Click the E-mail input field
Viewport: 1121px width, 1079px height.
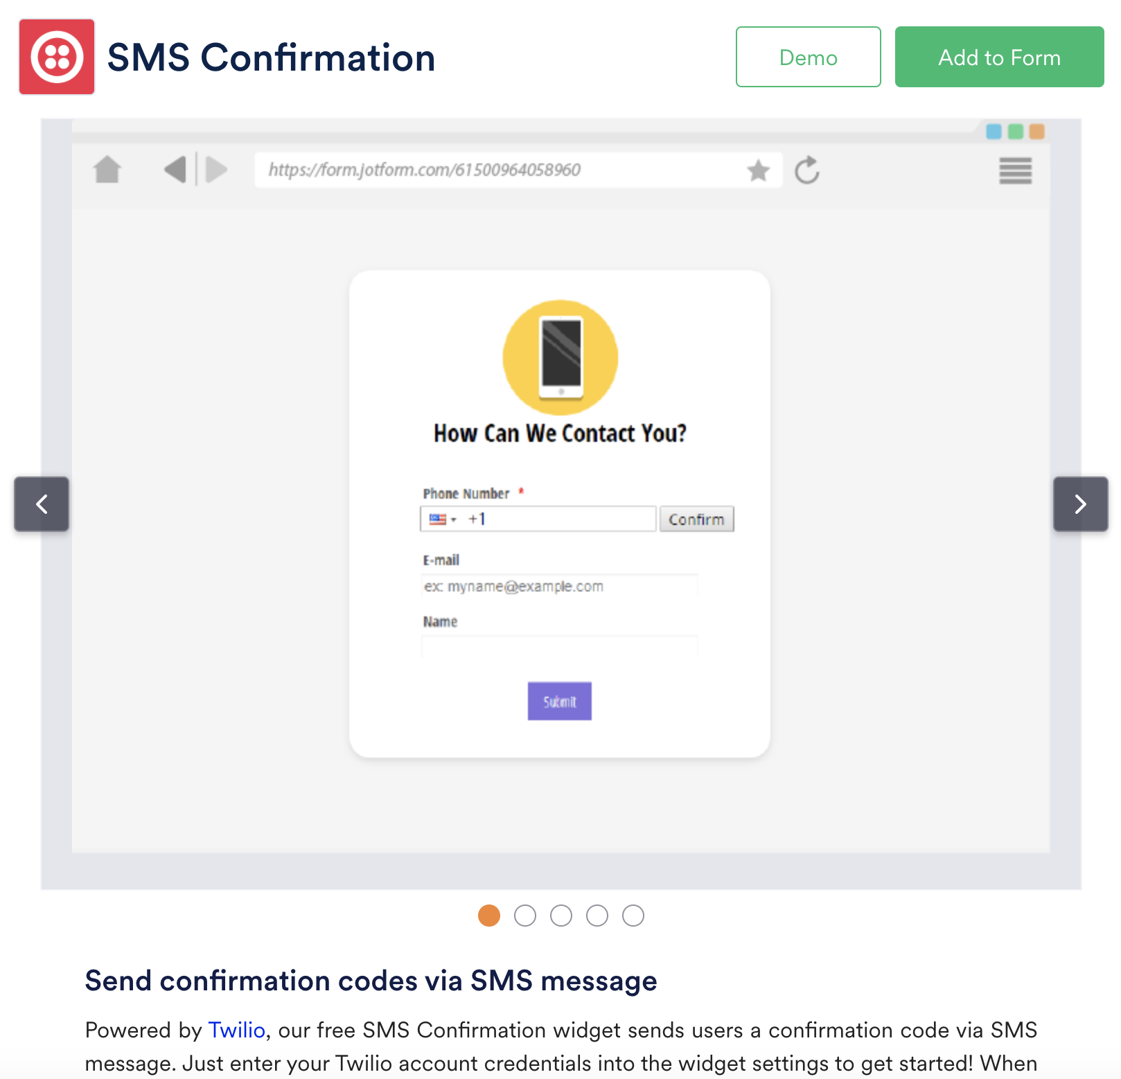coord(559,587)
